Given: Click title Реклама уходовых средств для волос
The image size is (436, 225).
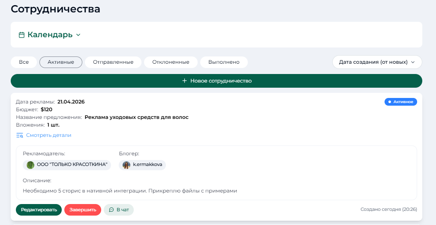Looking at the screenshot, I should [136, 117].
